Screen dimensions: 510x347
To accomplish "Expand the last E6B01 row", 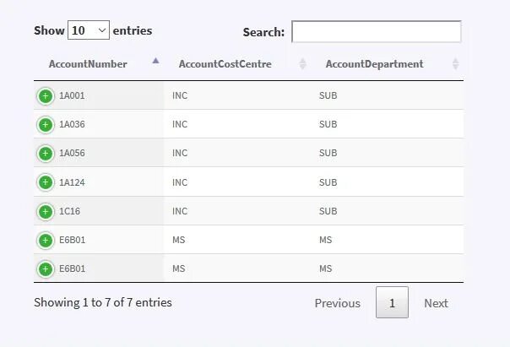I will coord(46,269).
